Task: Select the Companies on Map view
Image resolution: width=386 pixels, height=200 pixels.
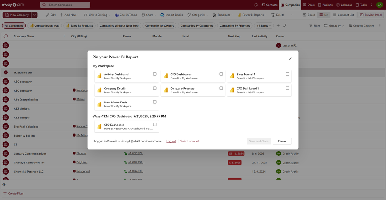Action: 44,25
